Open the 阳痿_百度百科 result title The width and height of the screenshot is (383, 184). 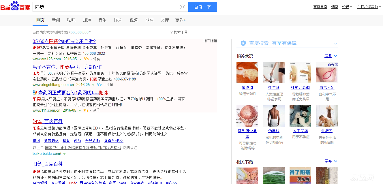pyautogui.click(x=48, y=121)
